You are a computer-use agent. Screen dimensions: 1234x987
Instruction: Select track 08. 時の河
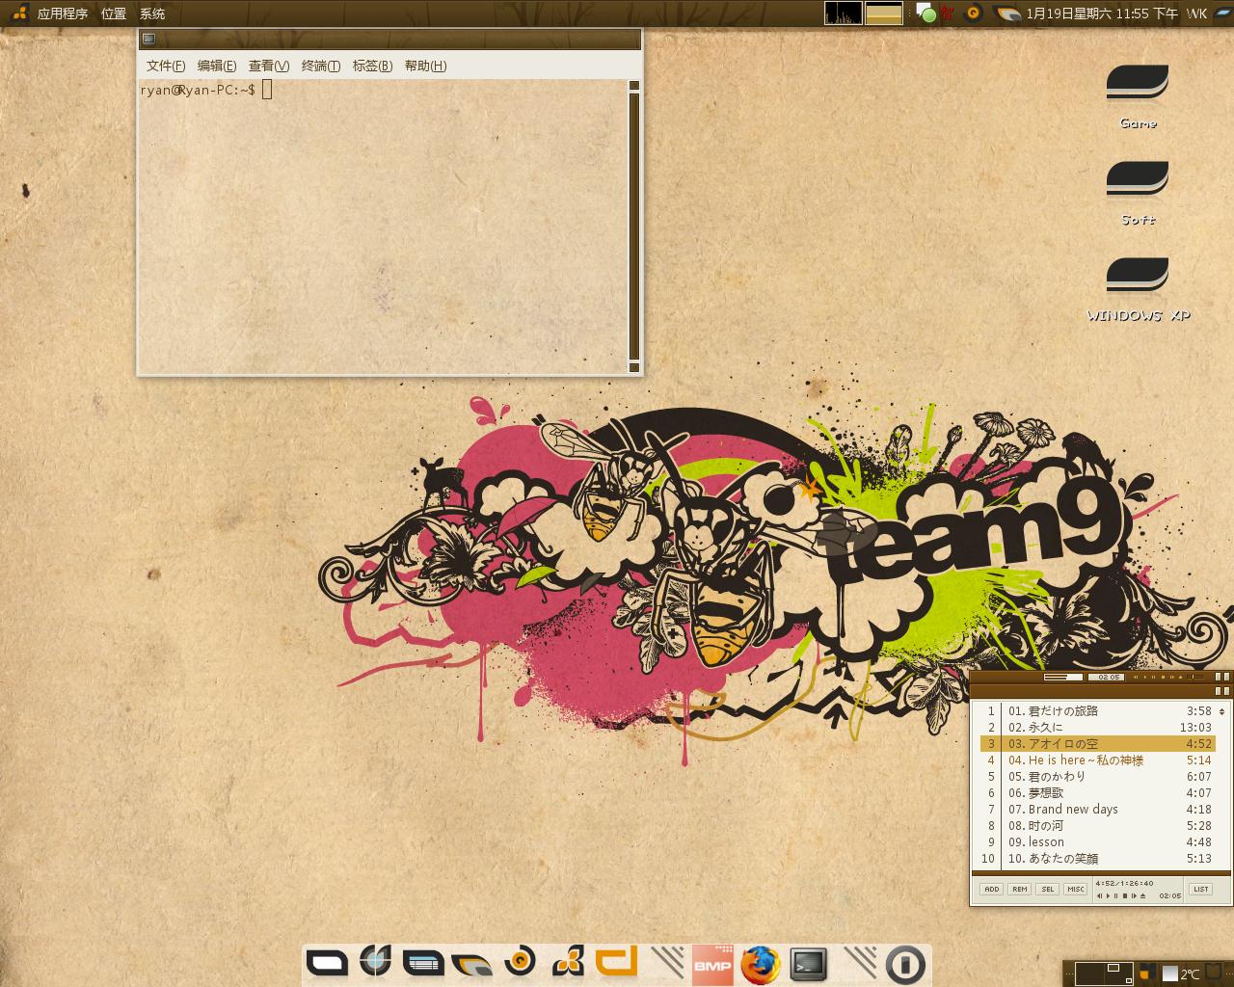[x=1097, y=826]
